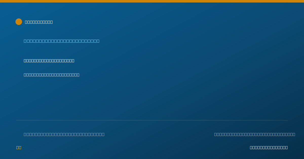Click the orange dot logo in the header

(x=19, y=22)
